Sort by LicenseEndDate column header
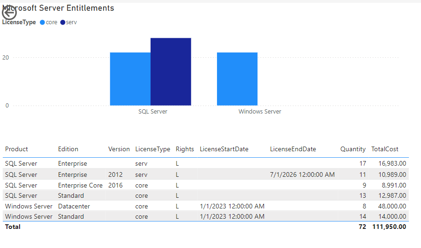Screen dimensions: 421x248 [x=293, y=149]
